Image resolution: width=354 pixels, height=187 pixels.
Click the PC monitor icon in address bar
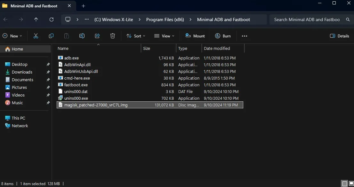tap(68, 19)
